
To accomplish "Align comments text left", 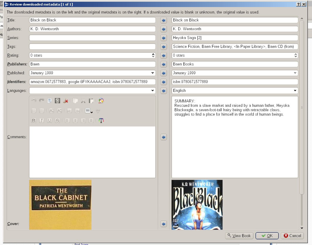I will 67,120.
